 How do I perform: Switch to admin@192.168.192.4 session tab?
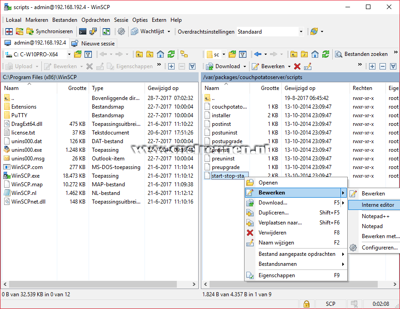tap(35, 43)
